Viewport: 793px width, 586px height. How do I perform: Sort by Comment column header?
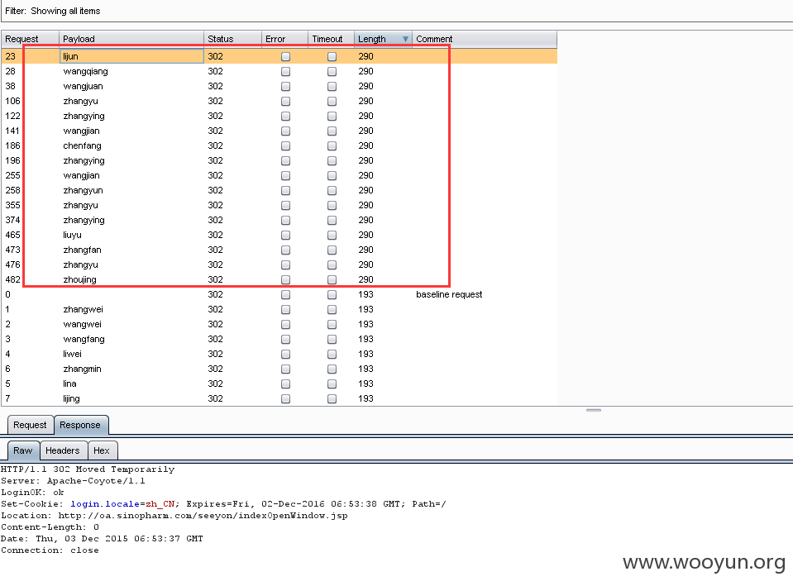click(x=485, y=39)
